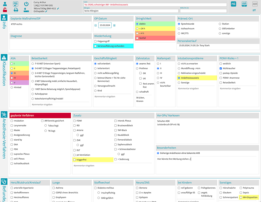Click the 'Schulter-ASK' entry in Vor-OPs
Screen dimensions: 261x202
(163, 121)
